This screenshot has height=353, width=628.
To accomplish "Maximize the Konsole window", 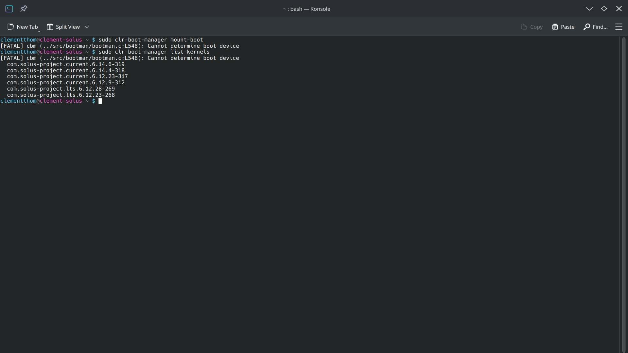I will pos(604,9).
